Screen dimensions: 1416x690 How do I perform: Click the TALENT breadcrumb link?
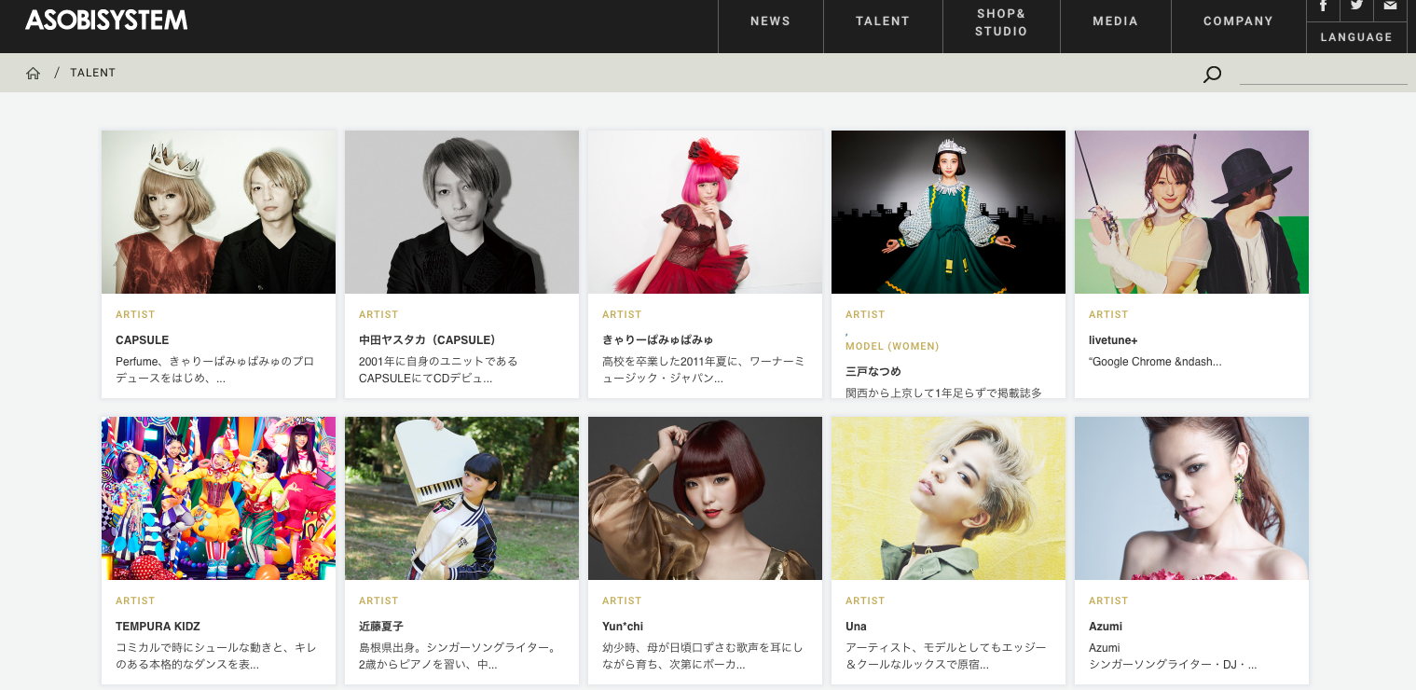click(92, 73)
